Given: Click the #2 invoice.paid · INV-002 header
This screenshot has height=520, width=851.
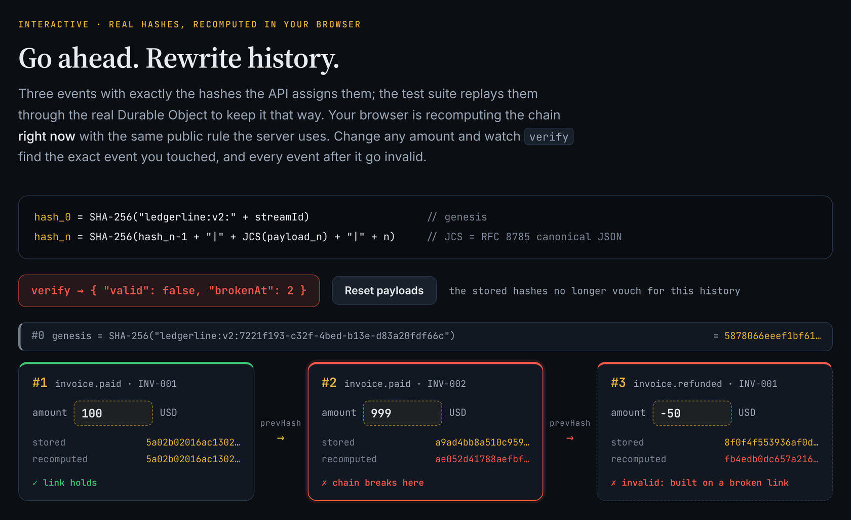Looking at the screenshot, I should pyautogui.click(x=394, y=383).
